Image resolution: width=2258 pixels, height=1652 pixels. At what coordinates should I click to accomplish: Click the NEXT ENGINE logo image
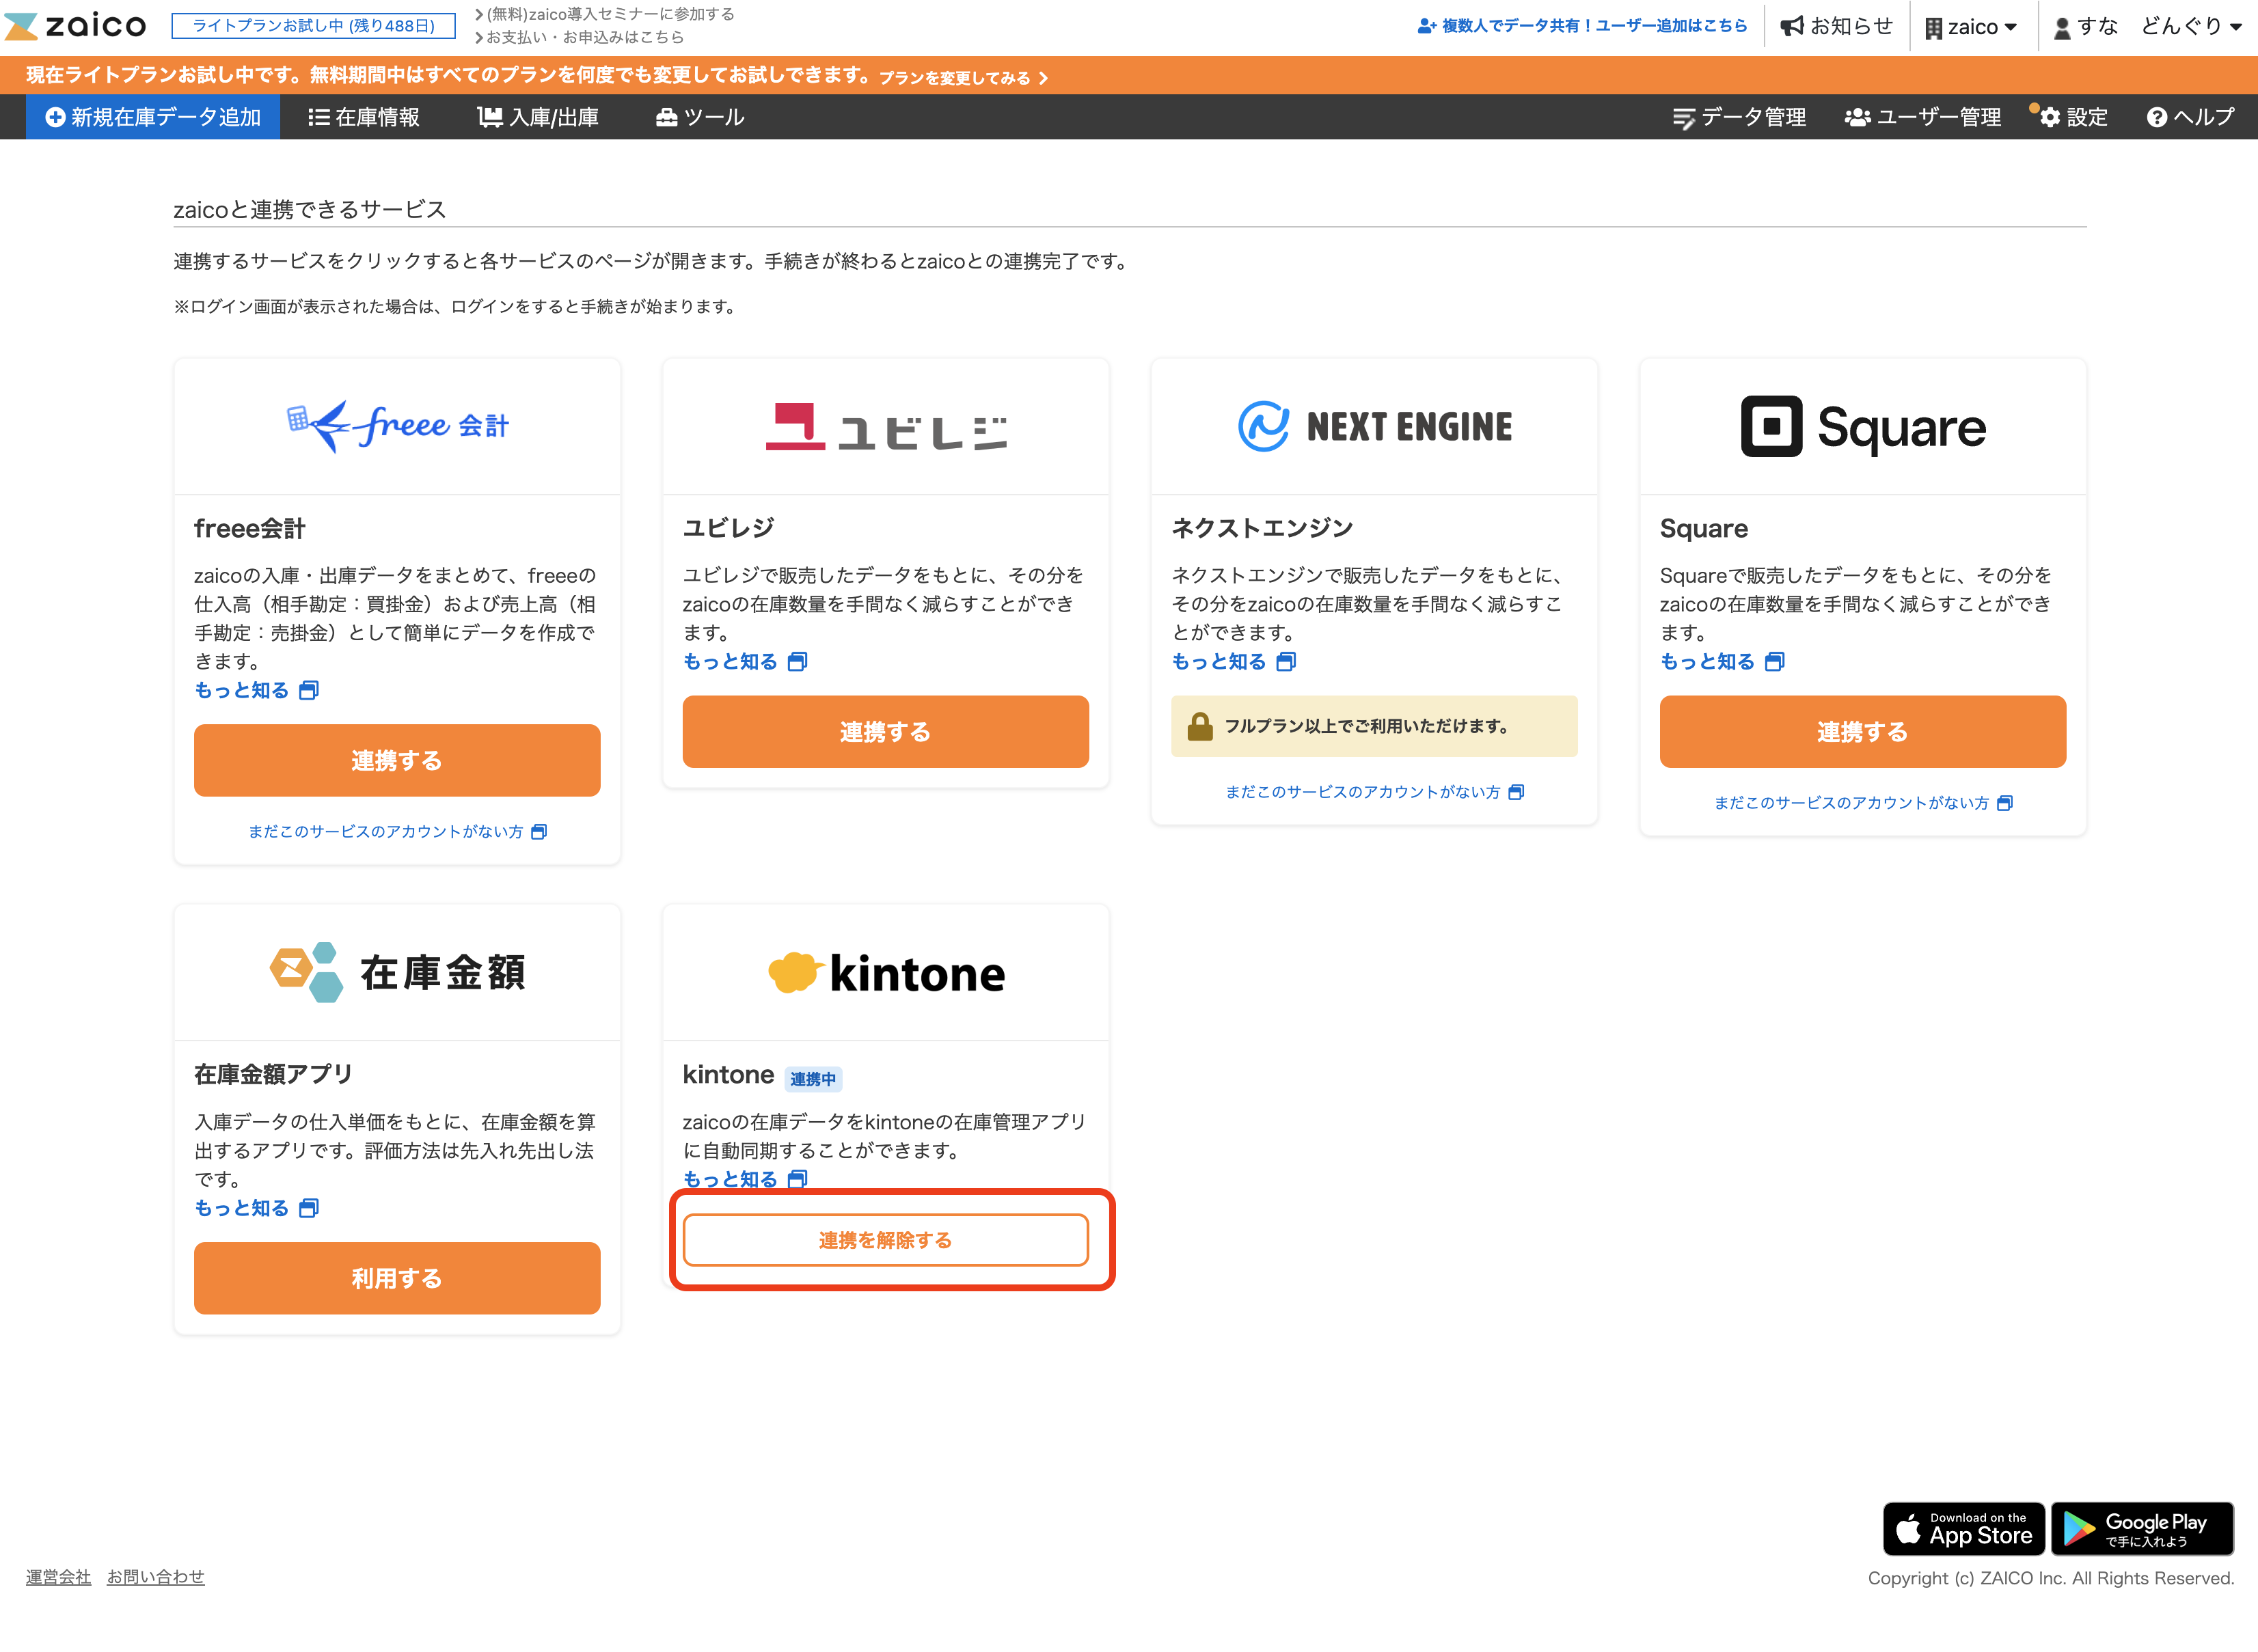point(1374,427)
